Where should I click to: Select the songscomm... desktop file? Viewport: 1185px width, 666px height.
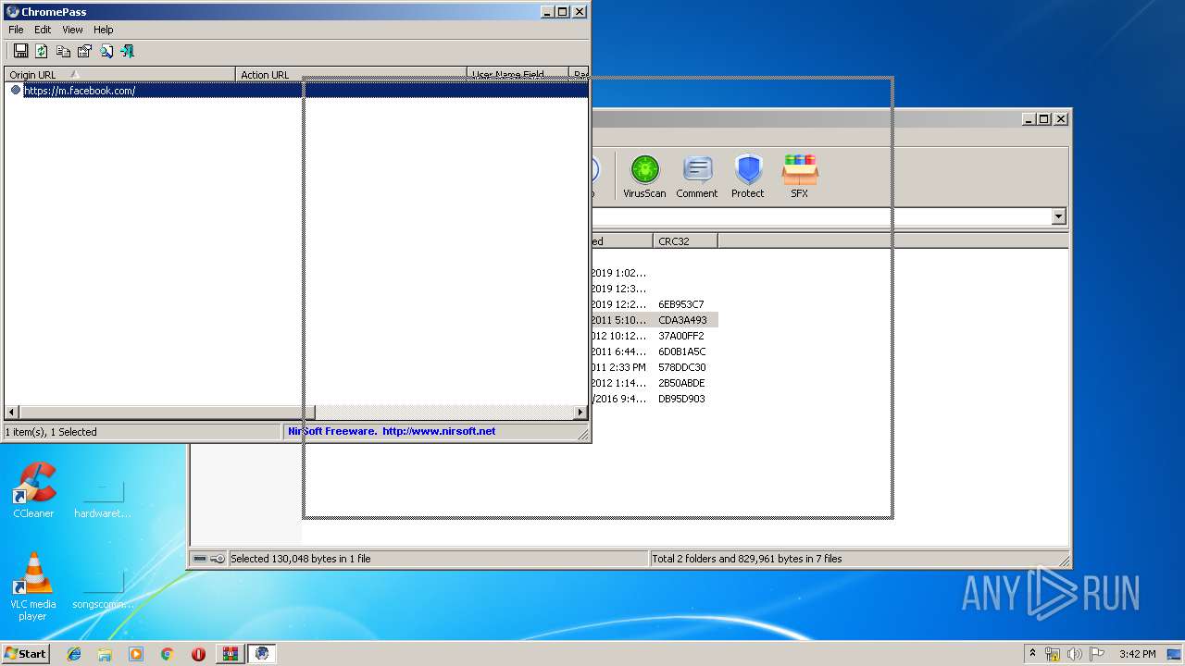(103, 588)
